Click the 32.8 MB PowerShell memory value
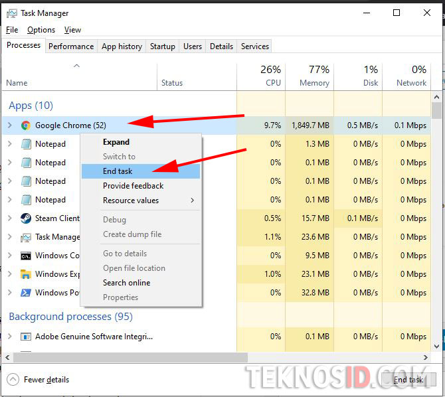This screenshot has width=445, height=397. pyautogui.click(x=315, y=293)
